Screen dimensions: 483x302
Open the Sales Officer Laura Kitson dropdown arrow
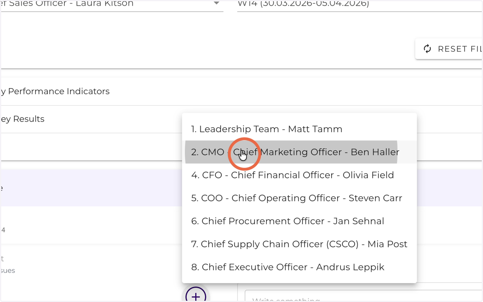point(217,3)
